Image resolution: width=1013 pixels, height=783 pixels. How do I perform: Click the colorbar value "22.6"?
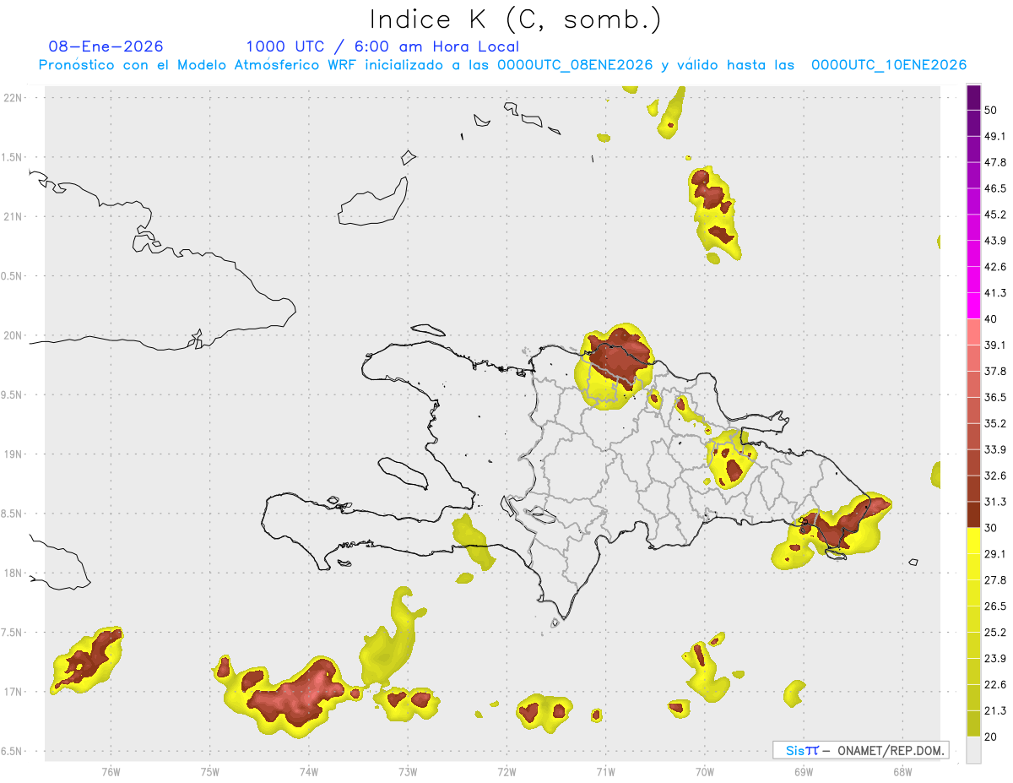coord(995,686)
